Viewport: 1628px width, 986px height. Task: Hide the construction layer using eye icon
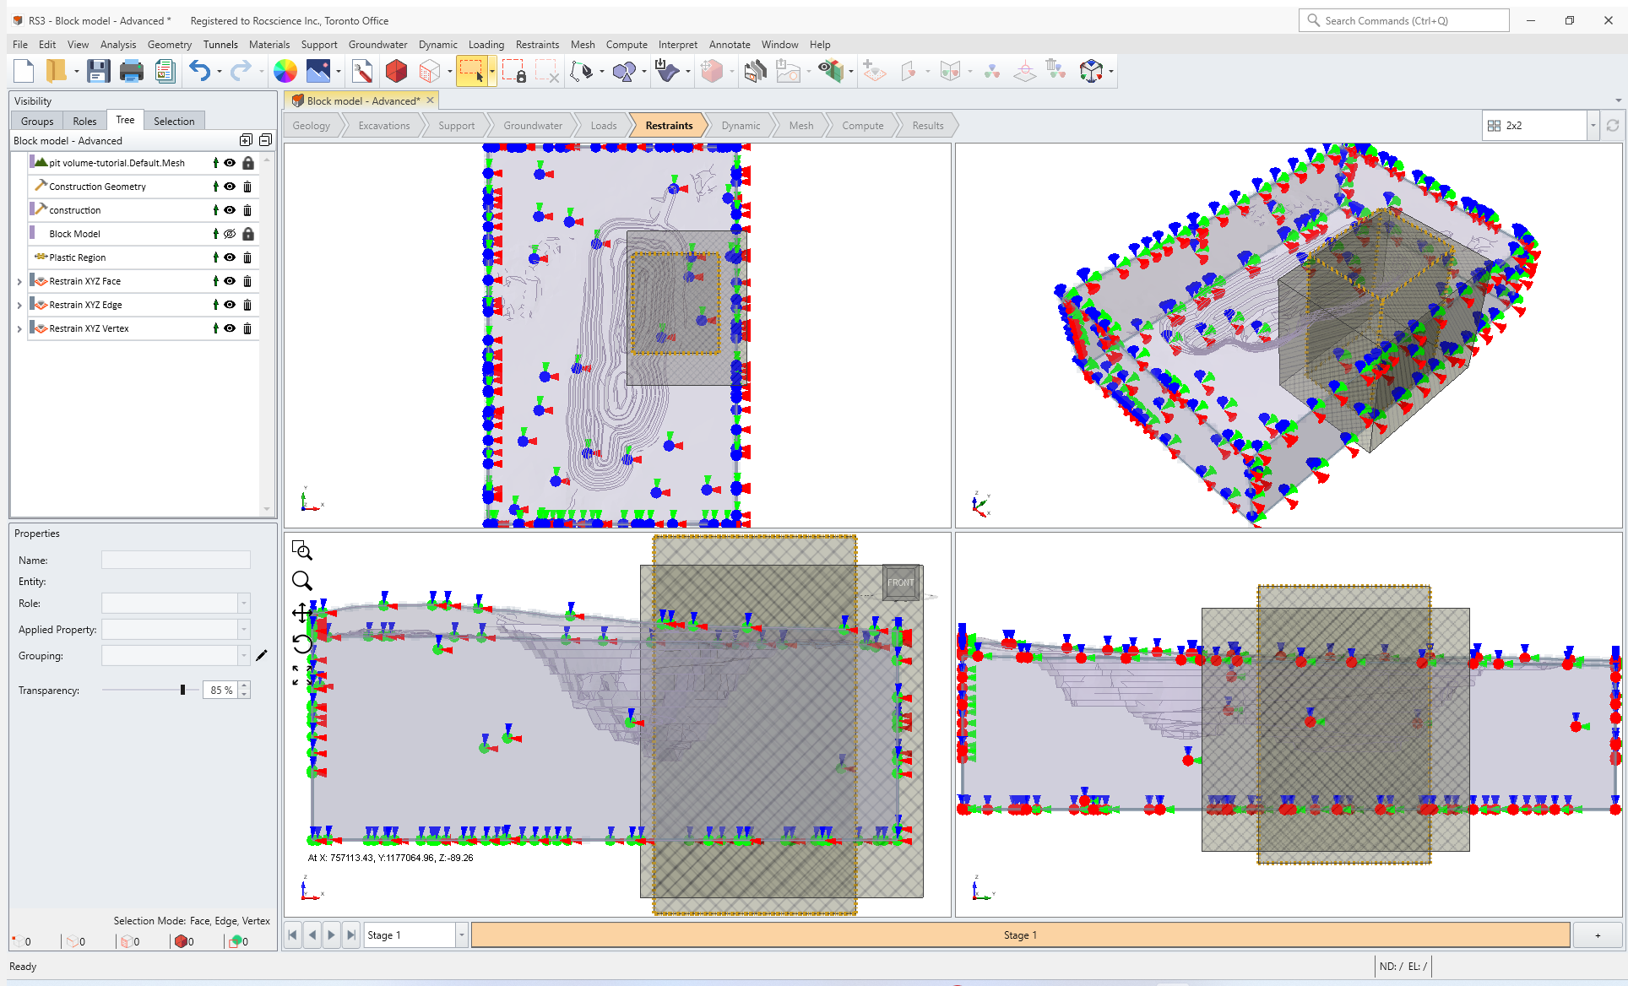pyautogui.click(x=230, y=210)
